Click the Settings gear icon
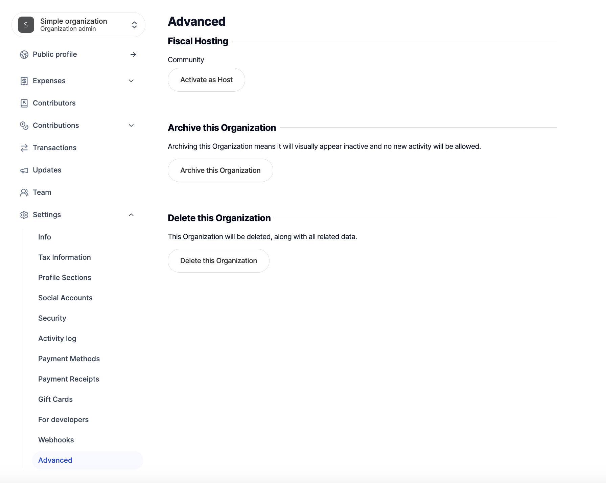Image resolution: width=606 pixels, height=483 pixels. [x=24, y=215]
